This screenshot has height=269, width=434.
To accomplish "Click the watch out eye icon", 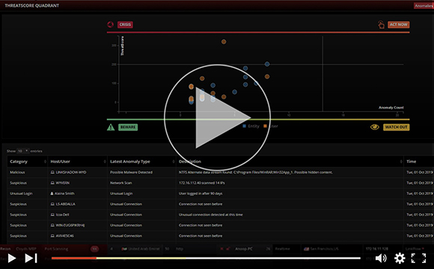I will pyautogui.click(x=375, y=127).
